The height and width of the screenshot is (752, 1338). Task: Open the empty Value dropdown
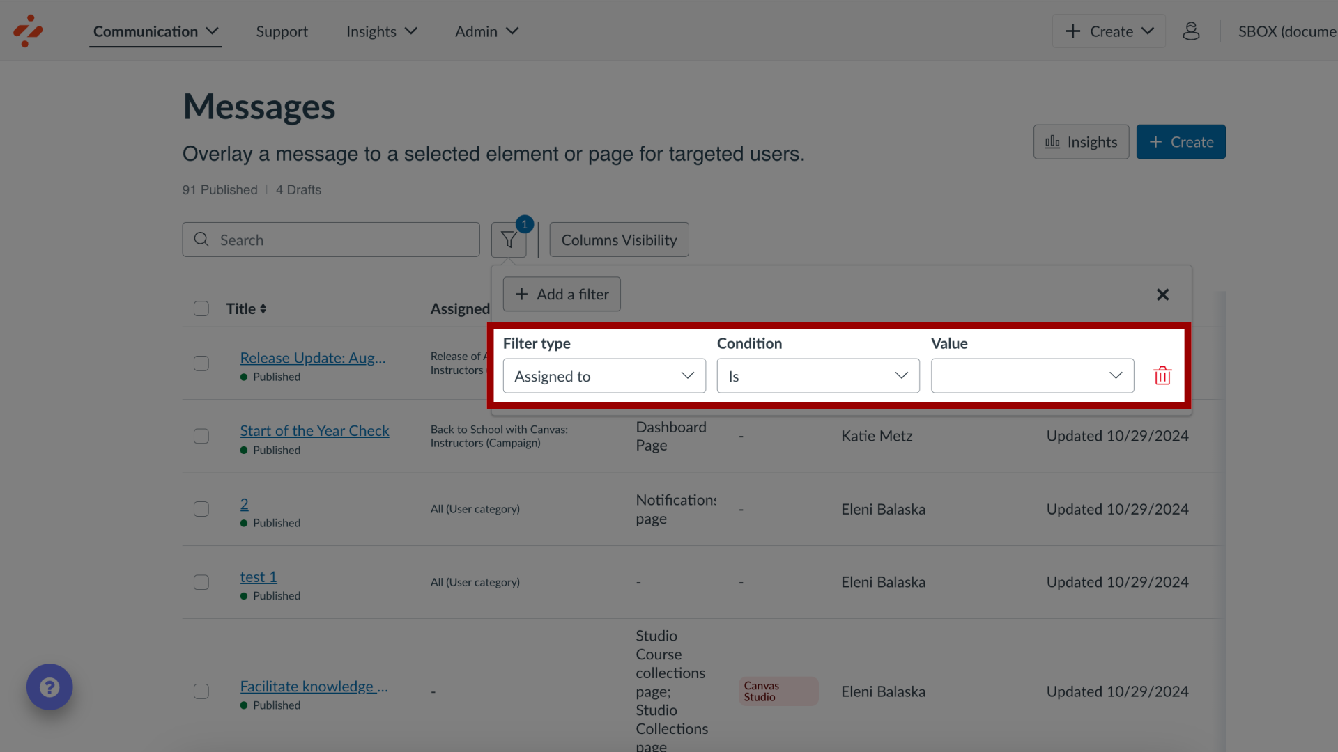click(1032, 376)
